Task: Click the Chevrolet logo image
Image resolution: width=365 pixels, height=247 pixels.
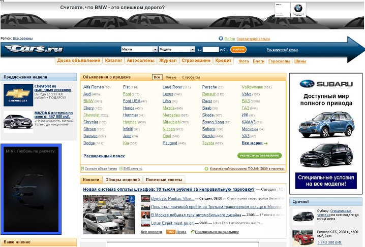Action: click(18, 95)
